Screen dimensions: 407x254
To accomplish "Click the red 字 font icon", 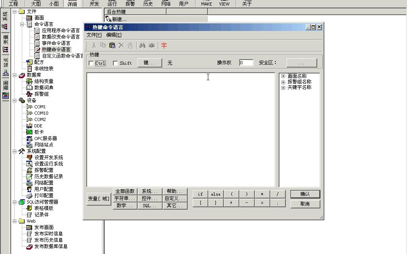I will click(163, 45).
